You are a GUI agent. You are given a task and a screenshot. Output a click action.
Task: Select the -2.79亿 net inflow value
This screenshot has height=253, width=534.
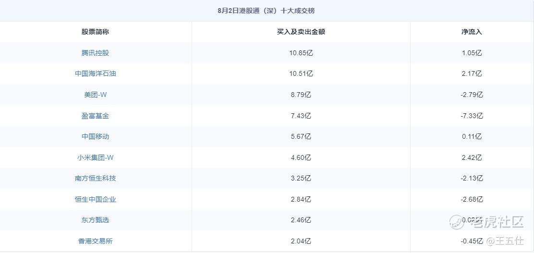click(472, 95)
